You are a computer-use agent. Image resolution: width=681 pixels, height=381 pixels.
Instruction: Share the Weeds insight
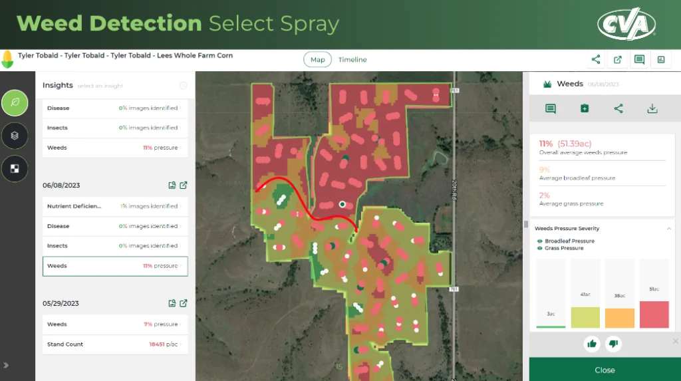[618, 108]
